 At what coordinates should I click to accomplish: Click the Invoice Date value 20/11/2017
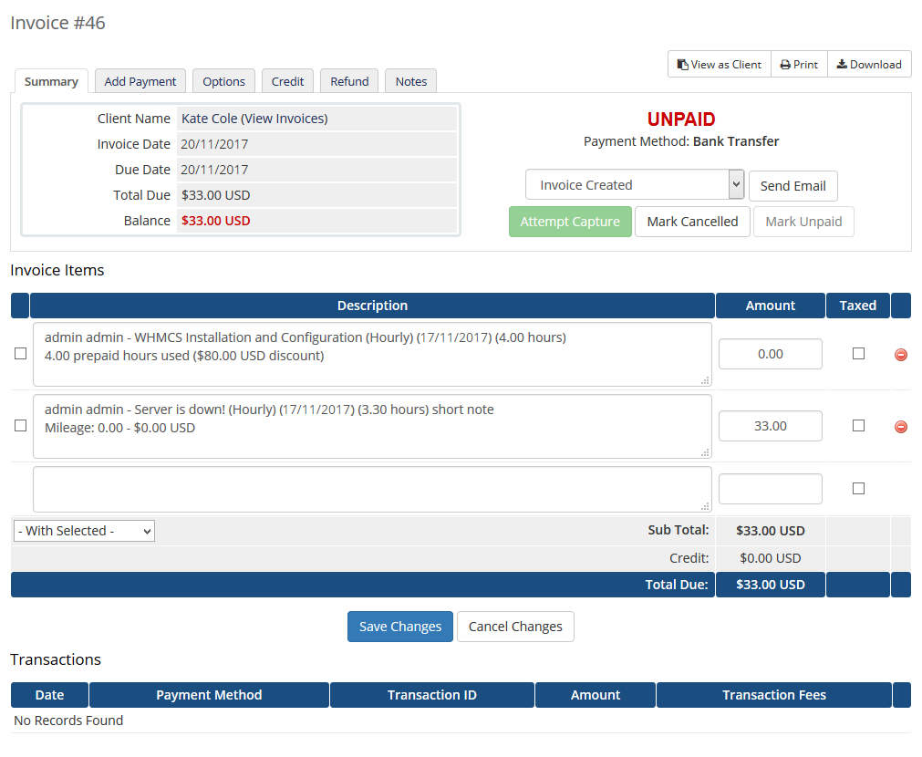[214, 144]
